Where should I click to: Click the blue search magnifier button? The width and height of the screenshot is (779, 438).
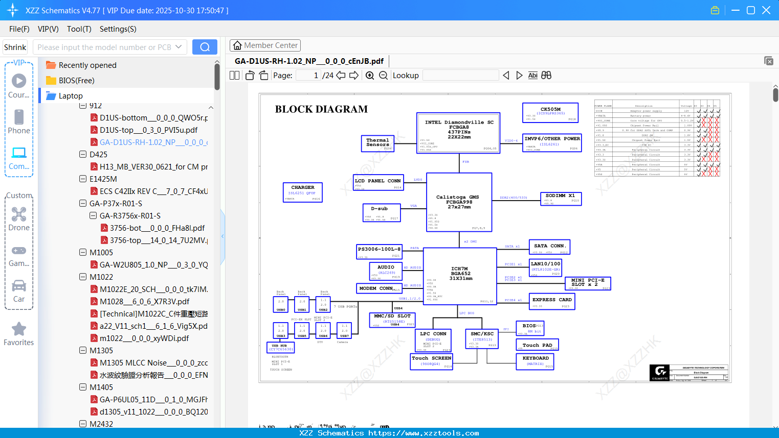205,47
